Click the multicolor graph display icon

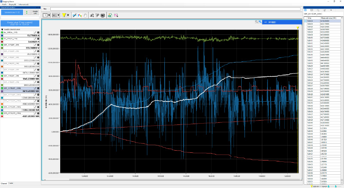[x=80, y=15]
